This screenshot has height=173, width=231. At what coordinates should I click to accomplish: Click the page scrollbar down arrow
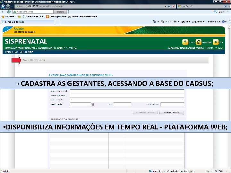(229, 167)
